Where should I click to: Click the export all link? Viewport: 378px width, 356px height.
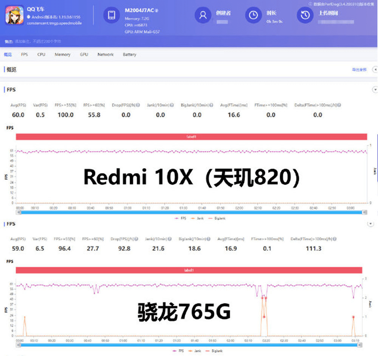point(359,70)
